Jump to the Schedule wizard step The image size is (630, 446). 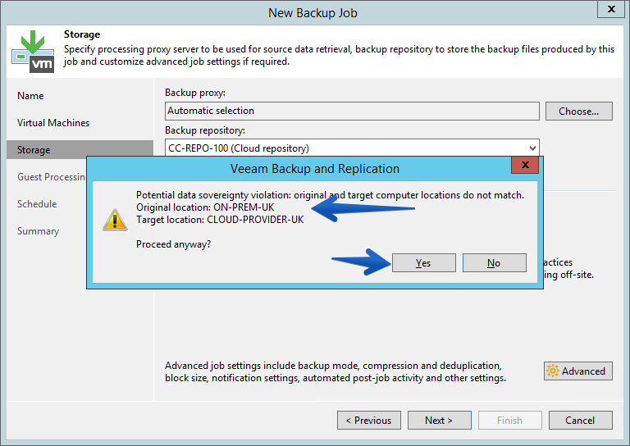[37, 204]
